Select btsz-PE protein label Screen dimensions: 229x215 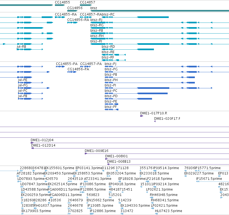111,101
